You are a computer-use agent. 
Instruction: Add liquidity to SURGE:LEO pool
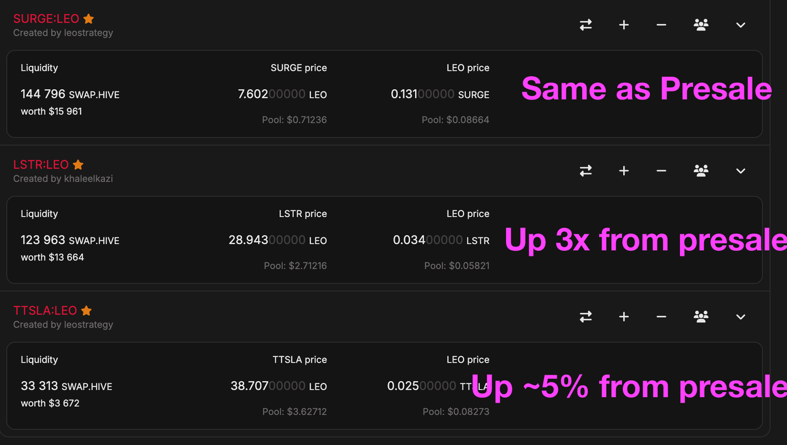[x=623, y=25]
